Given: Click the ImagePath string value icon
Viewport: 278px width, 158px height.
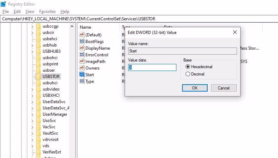Looking at the screenshot, I should tap(82, 62).
